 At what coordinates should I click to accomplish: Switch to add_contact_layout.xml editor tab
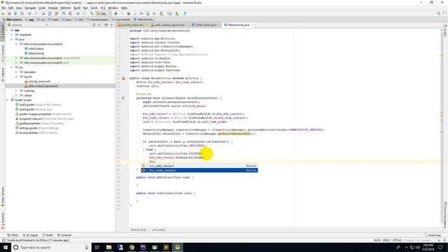click(169, 25)
